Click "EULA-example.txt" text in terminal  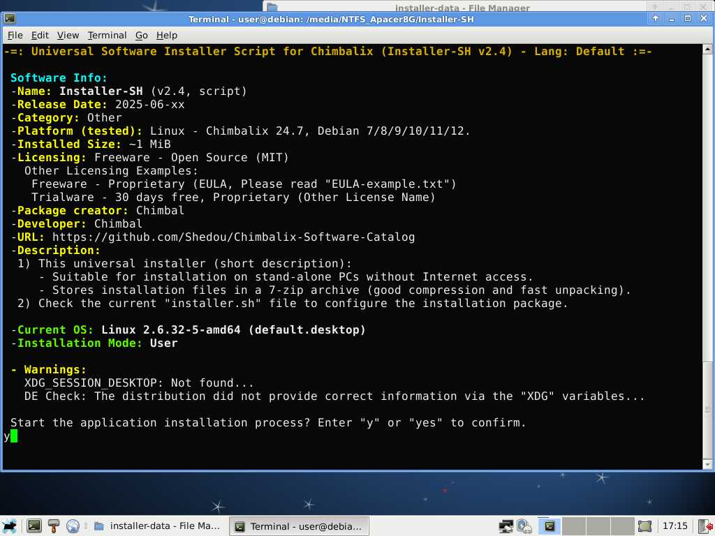click(x=387, y=184)
